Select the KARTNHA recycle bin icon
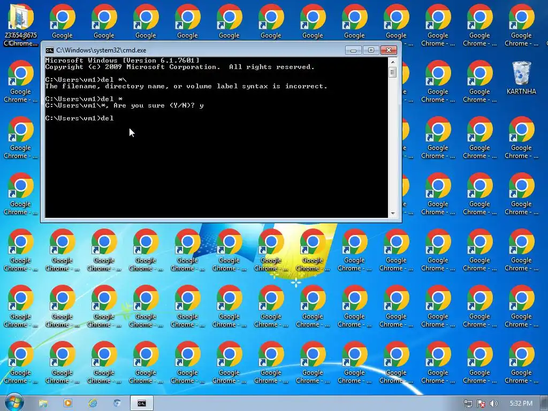 [521, 78]
